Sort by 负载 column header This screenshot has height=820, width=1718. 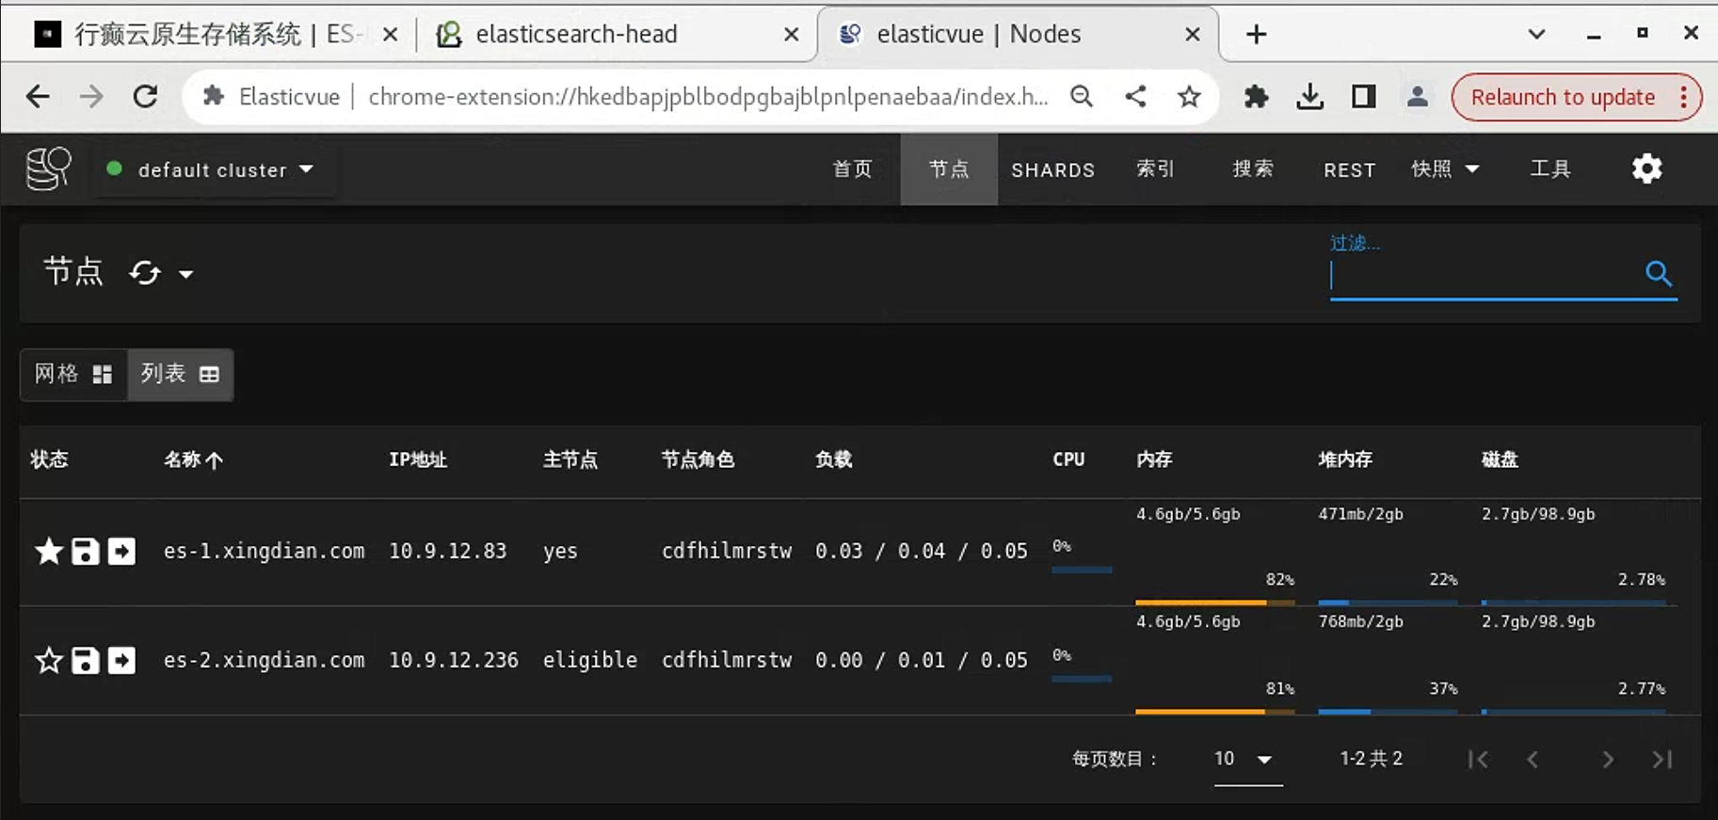click(834, 459)
